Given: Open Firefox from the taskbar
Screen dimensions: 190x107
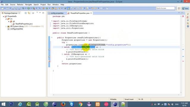Looking at the screenshot, I should point(63,104).
